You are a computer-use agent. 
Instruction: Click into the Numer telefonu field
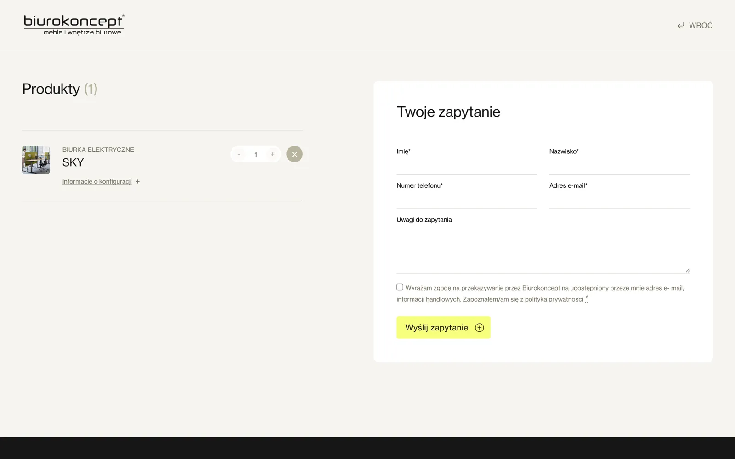[467, 200]
